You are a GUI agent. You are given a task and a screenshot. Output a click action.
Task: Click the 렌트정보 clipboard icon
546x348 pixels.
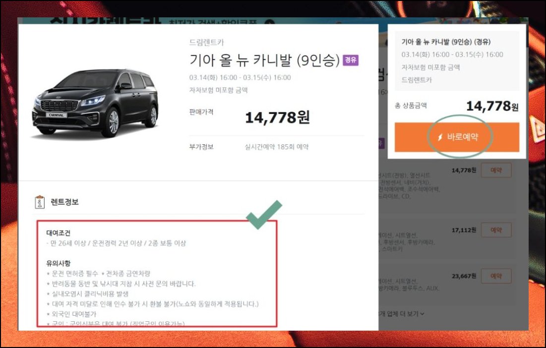click(40, 202)
